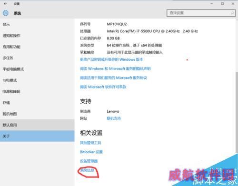This screenshot has width=238, height=186.
Task: Click the 支持 section heading
Action: pyautogui.click(x=86, y=101)
